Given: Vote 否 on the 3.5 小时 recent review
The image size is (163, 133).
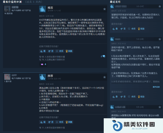Looking at the screenshot, I should (123, 29).
